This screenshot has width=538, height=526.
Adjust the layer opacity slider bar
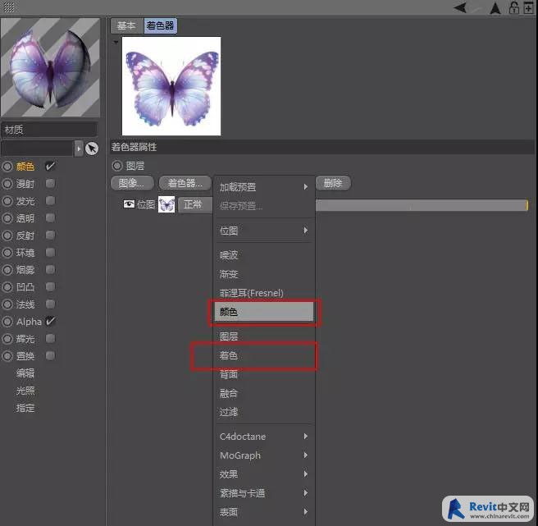pyautogui.click(x=422, y=205)
